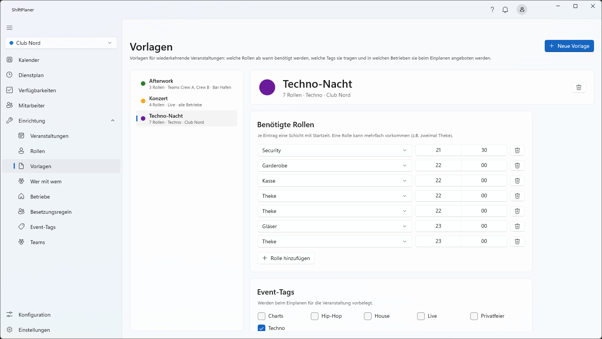Open the Garderobe role dropdown
Viewport: 602px width, 339px height.
click(x=335, y=166)
